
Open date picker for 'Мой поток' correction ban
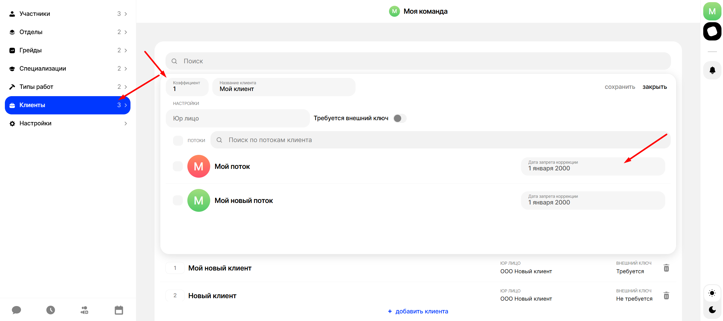point(593,166)
